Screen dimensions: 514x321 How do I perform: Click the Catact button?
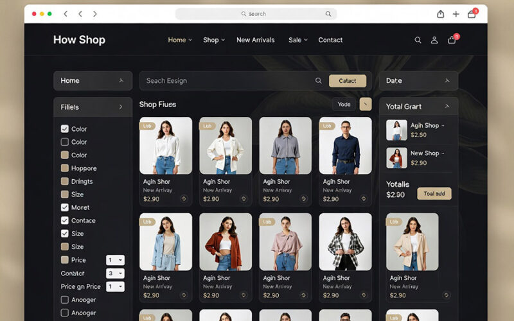(x=348, y=81)
